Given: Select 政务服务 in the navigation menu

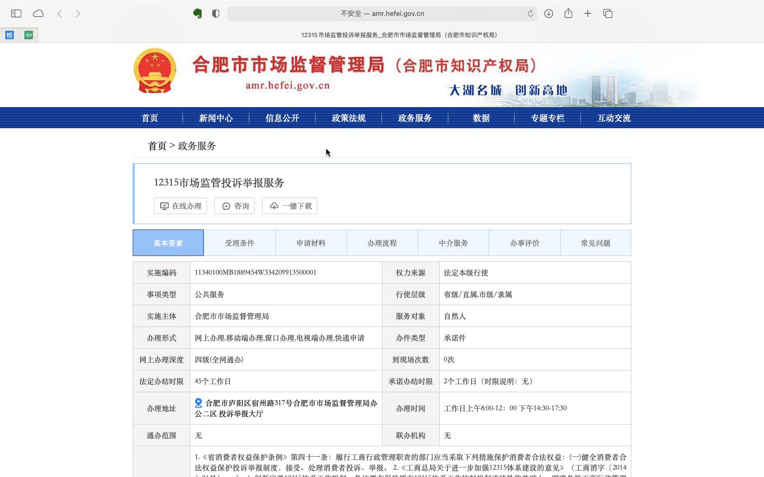Looking at the screenshot, I should click(414, 118).
